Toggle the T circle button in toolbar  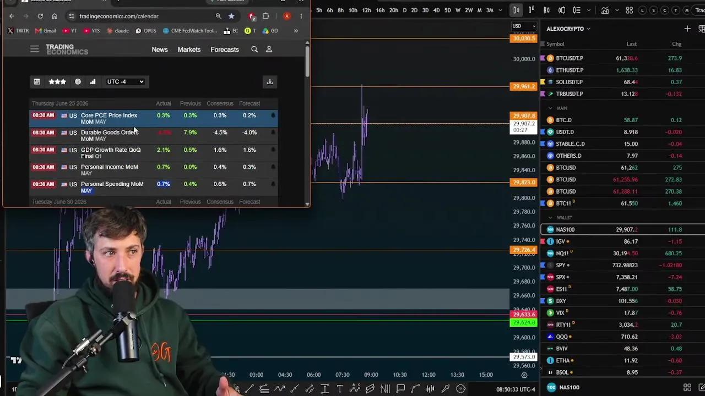676,10
